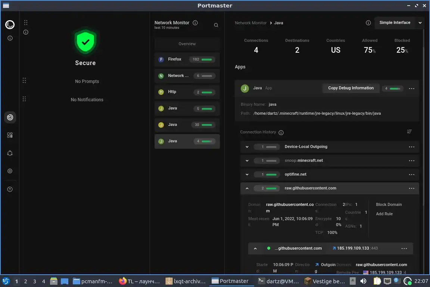Click the drag handle beside No Notifications

coord(24,99)
